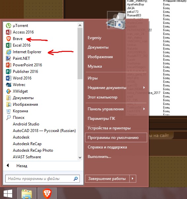Open shutdown options arrow next to Завершение работы
The height and width of the screenshot is (199, 187).
[133, 179]
